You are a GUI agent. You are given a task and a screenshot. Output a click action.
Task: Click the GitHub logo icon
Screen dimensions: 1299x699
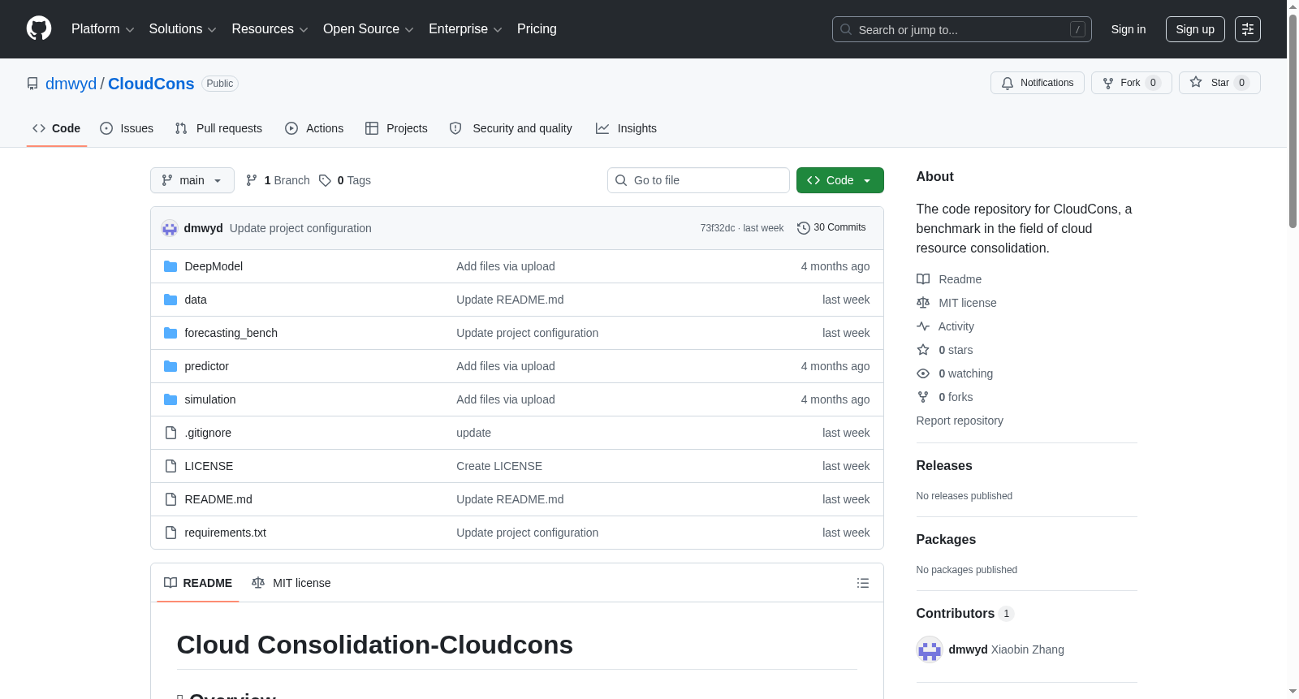[39, 28]
